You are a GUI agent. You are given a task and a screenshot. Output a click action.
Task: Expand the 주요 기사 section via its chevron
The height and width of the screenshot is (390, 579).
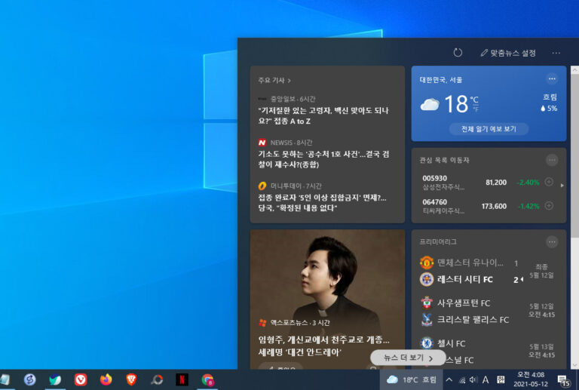[x=289, y=80]
